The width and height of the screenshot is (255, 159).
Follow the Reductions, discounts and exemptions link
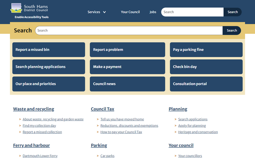[x=129, y=126]
